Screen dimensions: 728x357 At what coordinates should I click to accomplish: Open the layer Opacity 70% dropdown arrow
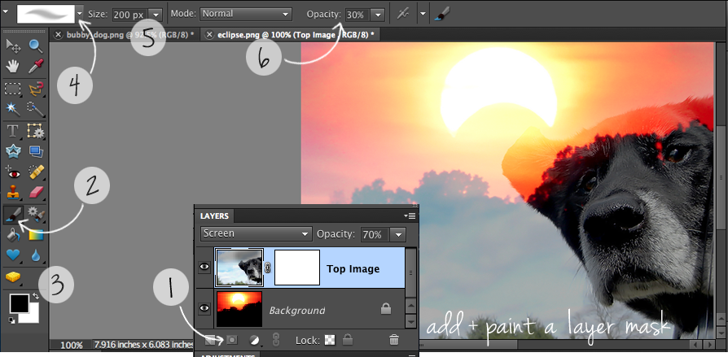click(x=399, y=234)
